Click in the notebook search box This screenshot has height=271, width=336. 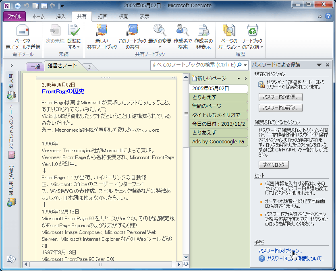(x=194, y=65)
